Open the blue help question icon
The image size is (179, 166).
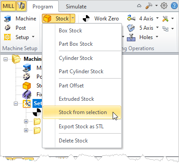pyautogui.click(x=174, y=6)
